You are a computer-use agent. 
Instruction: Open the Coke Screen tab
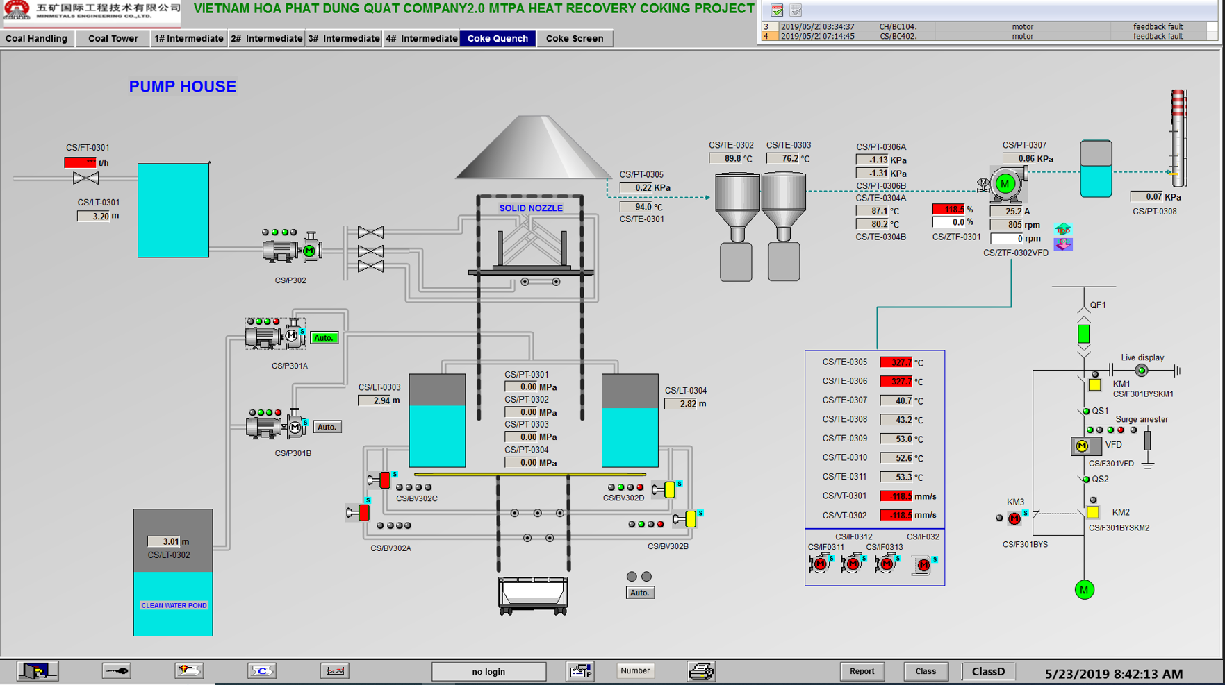[574, 38]
